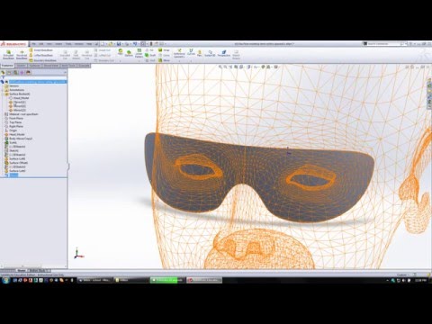
Task: Select the Extruded Cut tool
Action: point(65,54)
